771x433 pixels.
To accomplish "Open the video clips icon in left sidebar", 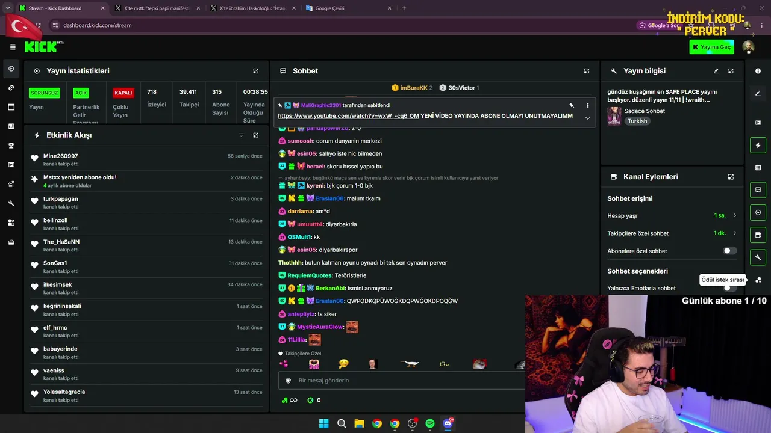I will coord(11,165).
